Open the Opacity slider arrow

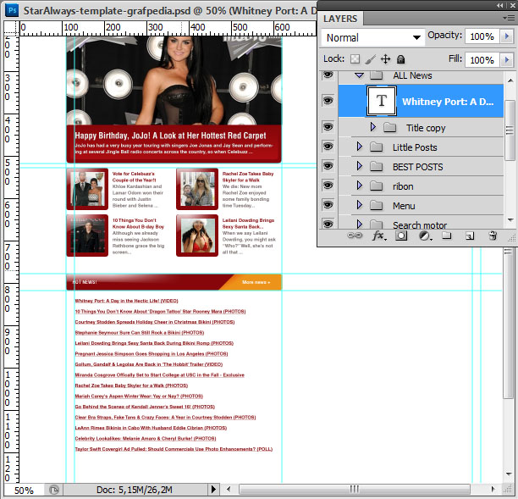click(507, 36)
